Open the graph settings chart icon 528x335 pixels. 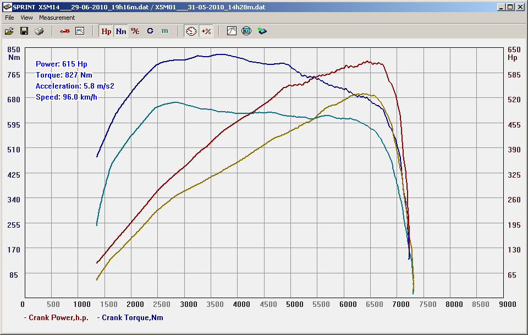(x=80, y=31)
